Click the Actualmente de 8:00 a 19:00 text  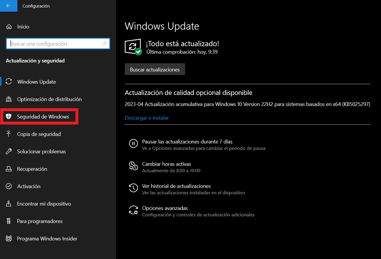pos(171,171)
